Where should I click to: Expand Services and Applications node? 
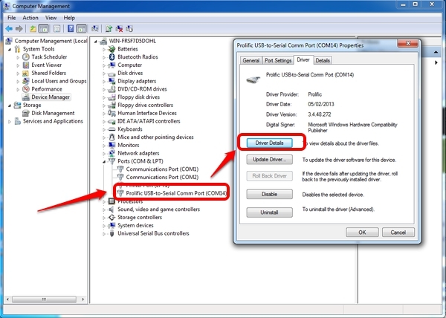pos(10,122)
